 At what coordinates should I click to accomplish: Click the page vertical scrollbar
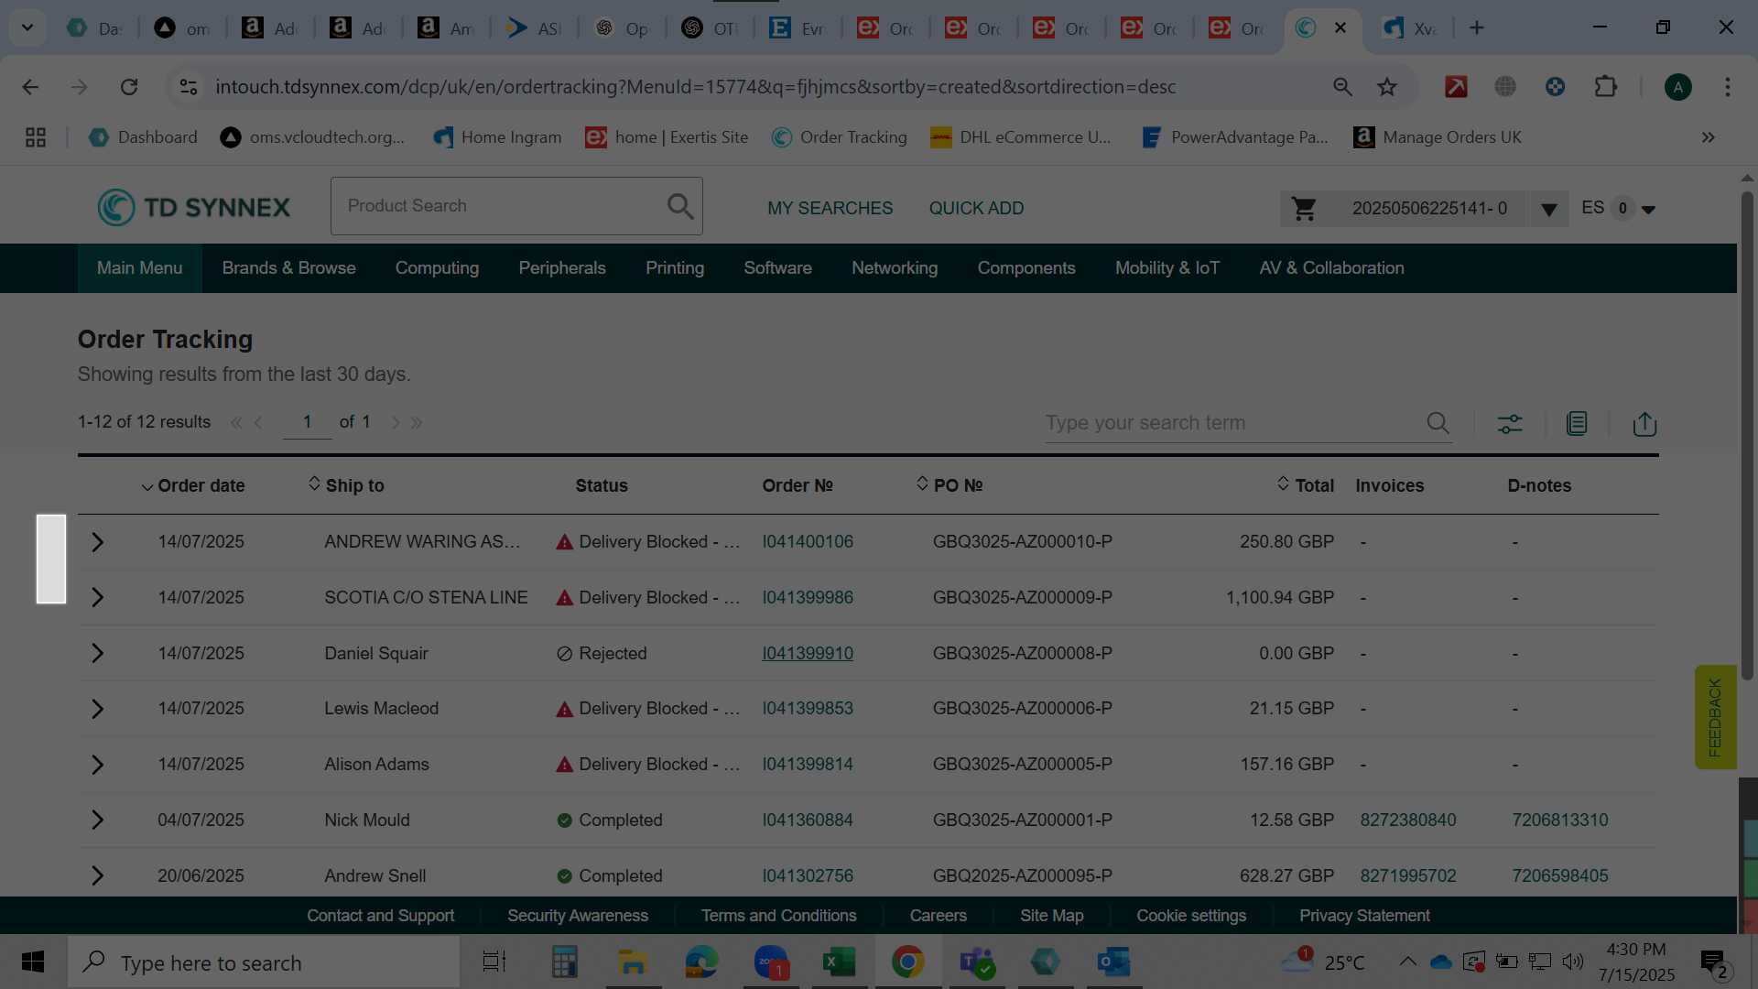coord(1747,435)
